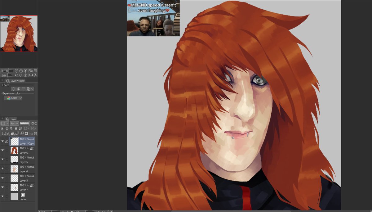Select the Layer 5 name
372x212 pixels.
24,162
